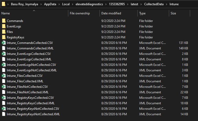Click XML Document type of Intune_FilesCollected.XML
Image resolution: width=198 pixels, height=121 pixels.
pos(150,81)
